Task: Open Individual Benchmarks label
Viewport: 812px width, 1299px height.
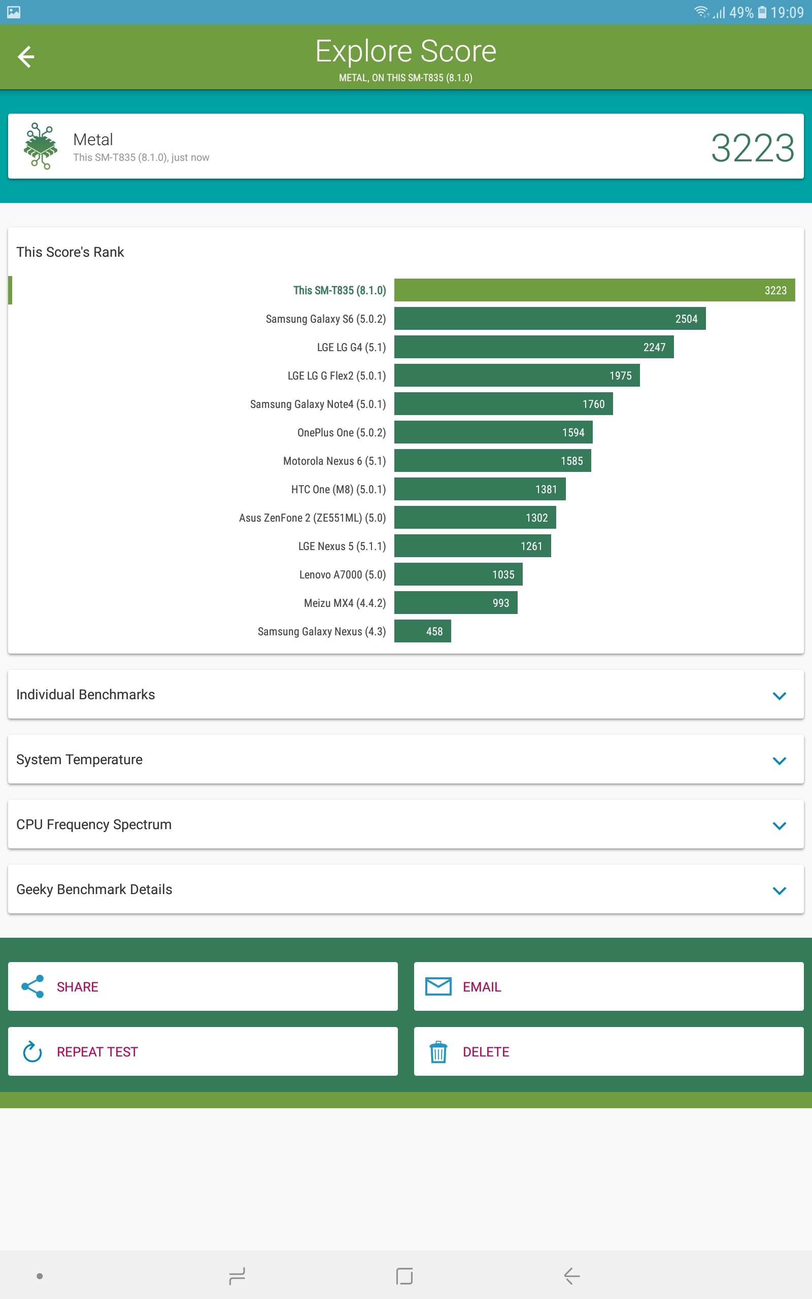Action: (85, 695)
